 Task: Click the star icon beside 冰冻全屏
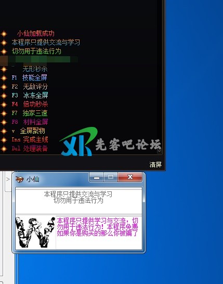point(4,96)
